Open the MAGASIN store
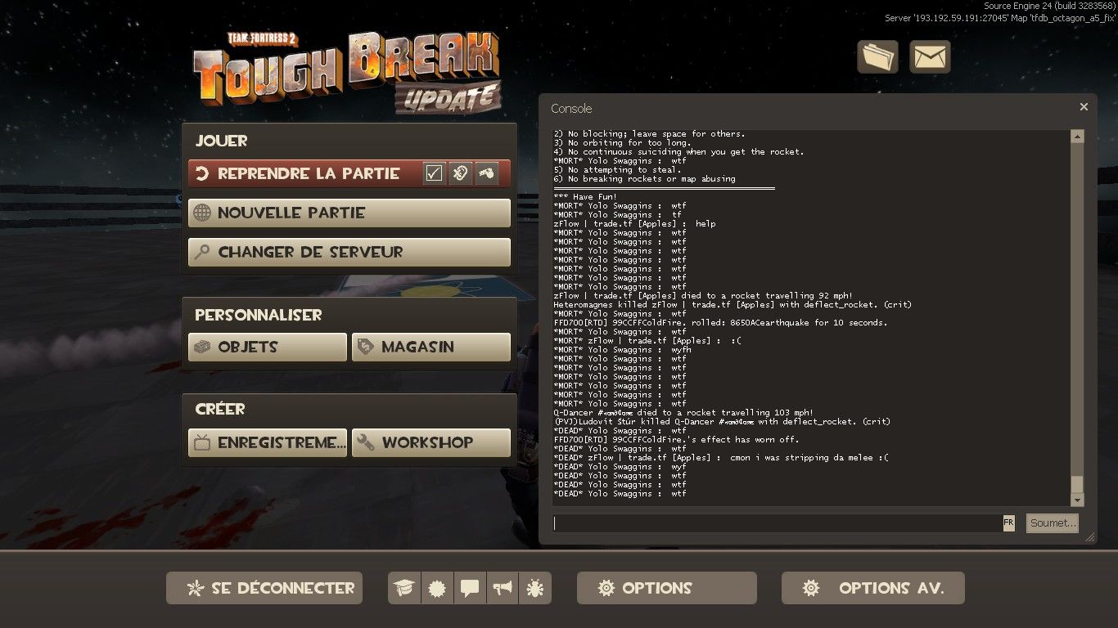The height and width of the screenshot is (628, 1118). point(431,347)
